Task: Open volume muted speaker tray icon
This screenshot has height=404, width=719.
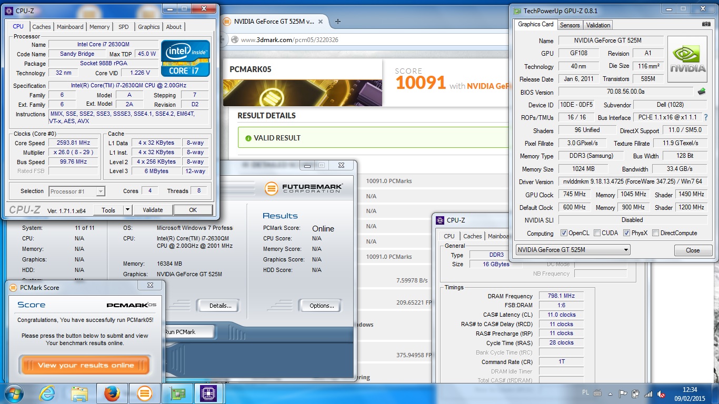Action: point(661,393)
